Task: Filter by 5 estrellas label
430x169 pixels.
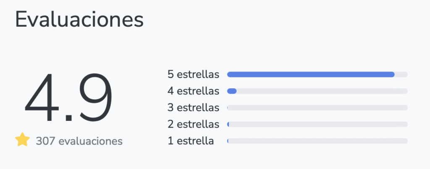Action: tap(193, 74)
